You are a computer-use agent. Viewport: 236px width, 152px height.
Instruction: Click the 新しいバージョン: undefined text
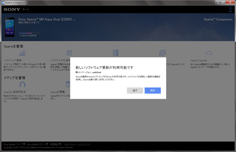click(x=88, y=72)
